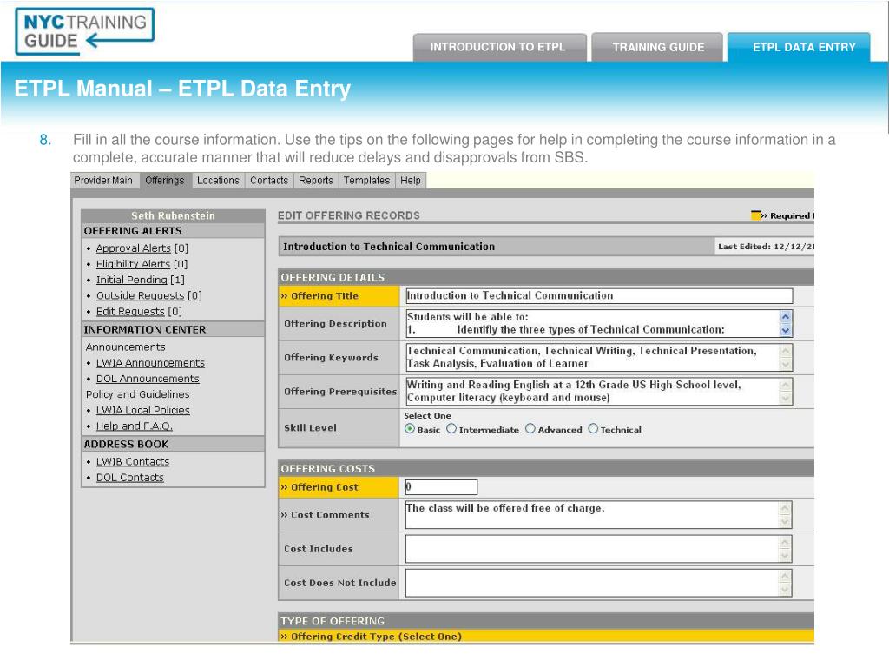Open LWIA Local Policies link
This screenshot has height=667, width=889.
point(143,411)
